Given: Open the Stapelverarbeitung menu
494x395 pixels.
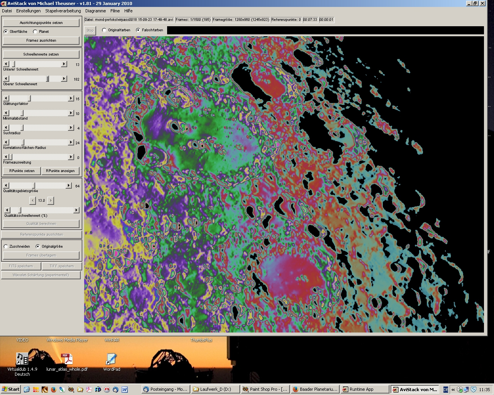Looking at the screenshot, I should coord(63,11).
